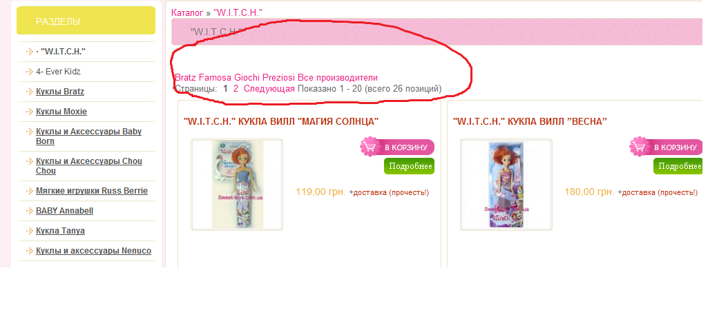
Task: Go to Куклы и аксессуары Nenuco category
Action: coord(93,251)
